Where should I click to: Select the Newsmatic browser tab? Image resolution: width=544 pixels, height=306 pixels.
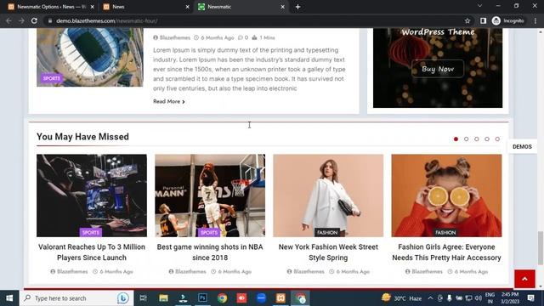[x=241, y=7]
